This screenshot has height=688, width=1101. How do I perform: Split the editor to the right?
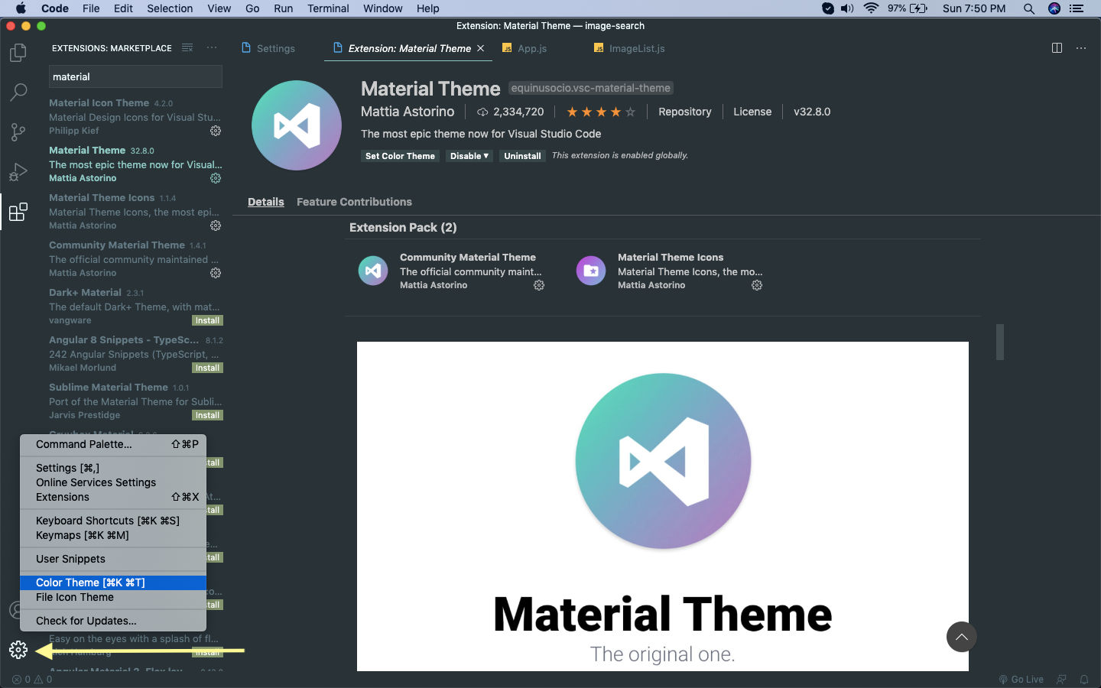point(1057,47)
